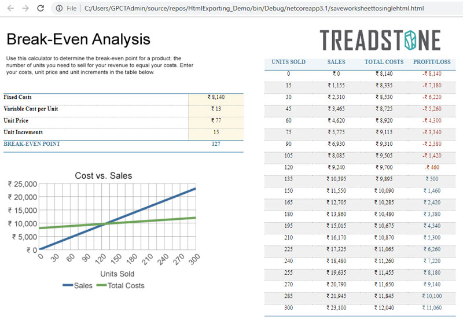The image size is (463, 324).
Task: Click the BREAK-EVEN POINT label
Action: tap(32, 143)
